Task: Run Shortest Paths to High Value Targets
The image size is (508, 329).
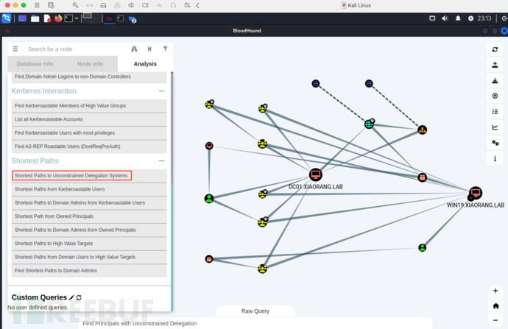Action: 89,244
